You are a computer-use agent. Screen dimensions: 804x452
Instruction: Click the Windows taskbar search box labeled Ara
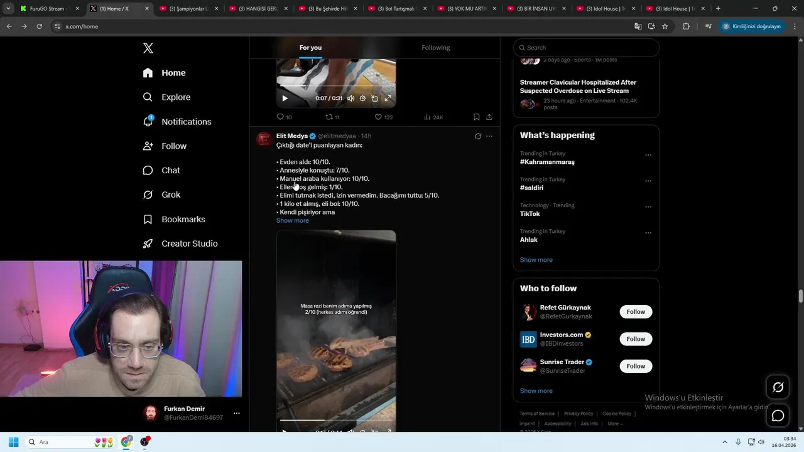pos(71,442)
